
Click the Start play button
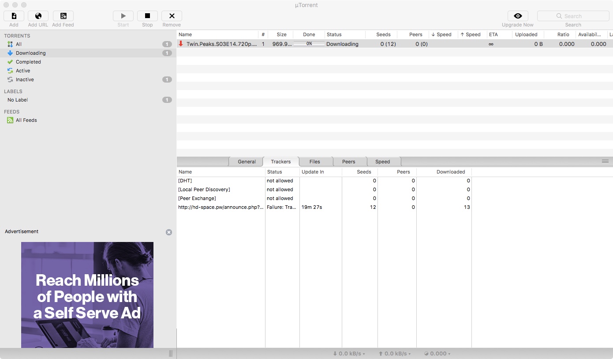(x=123, y=16)
